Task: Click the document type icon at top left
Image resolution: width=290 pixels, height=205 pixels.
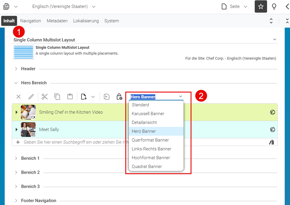Action: tap(6, 6)
